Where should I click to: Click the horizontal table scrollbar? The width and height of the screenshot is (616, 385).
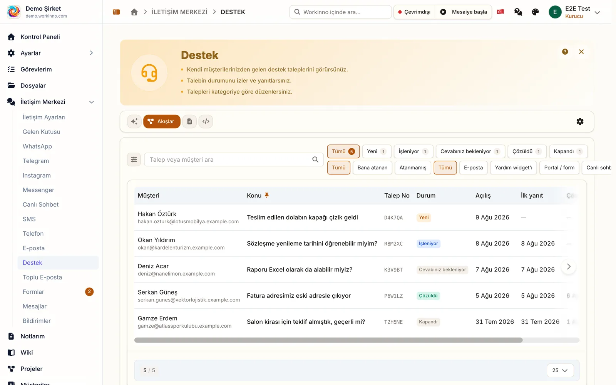pos(328,340)
